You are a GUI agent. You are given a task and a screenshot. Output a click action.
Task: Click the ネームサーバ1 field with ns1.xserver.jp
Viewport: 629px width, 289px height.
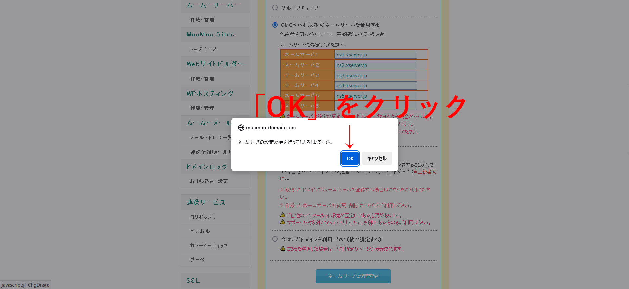tap(376, 55)
